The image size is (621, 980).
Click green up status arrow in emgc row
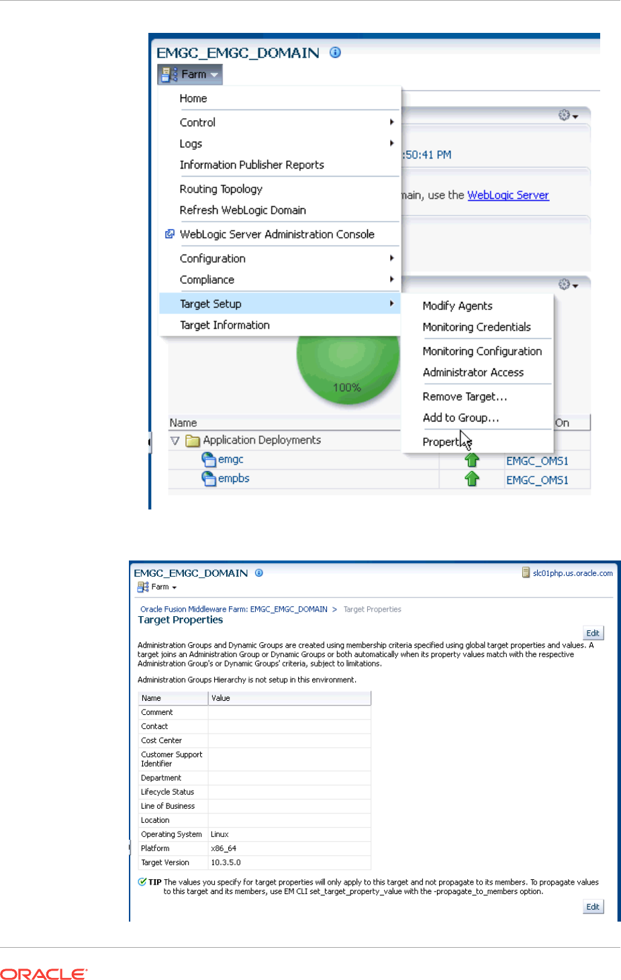tap(472, 460)
